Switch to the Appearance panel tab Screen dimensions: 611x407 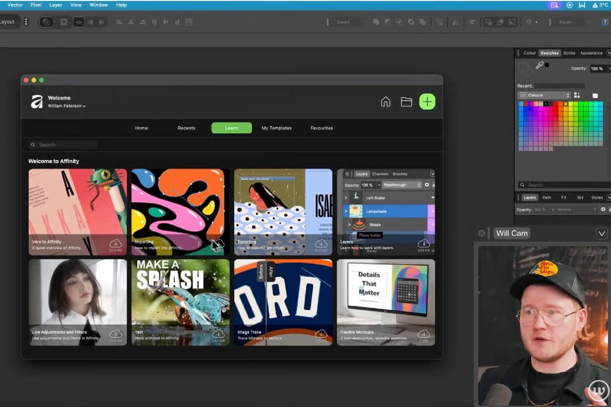coord(591,53)
